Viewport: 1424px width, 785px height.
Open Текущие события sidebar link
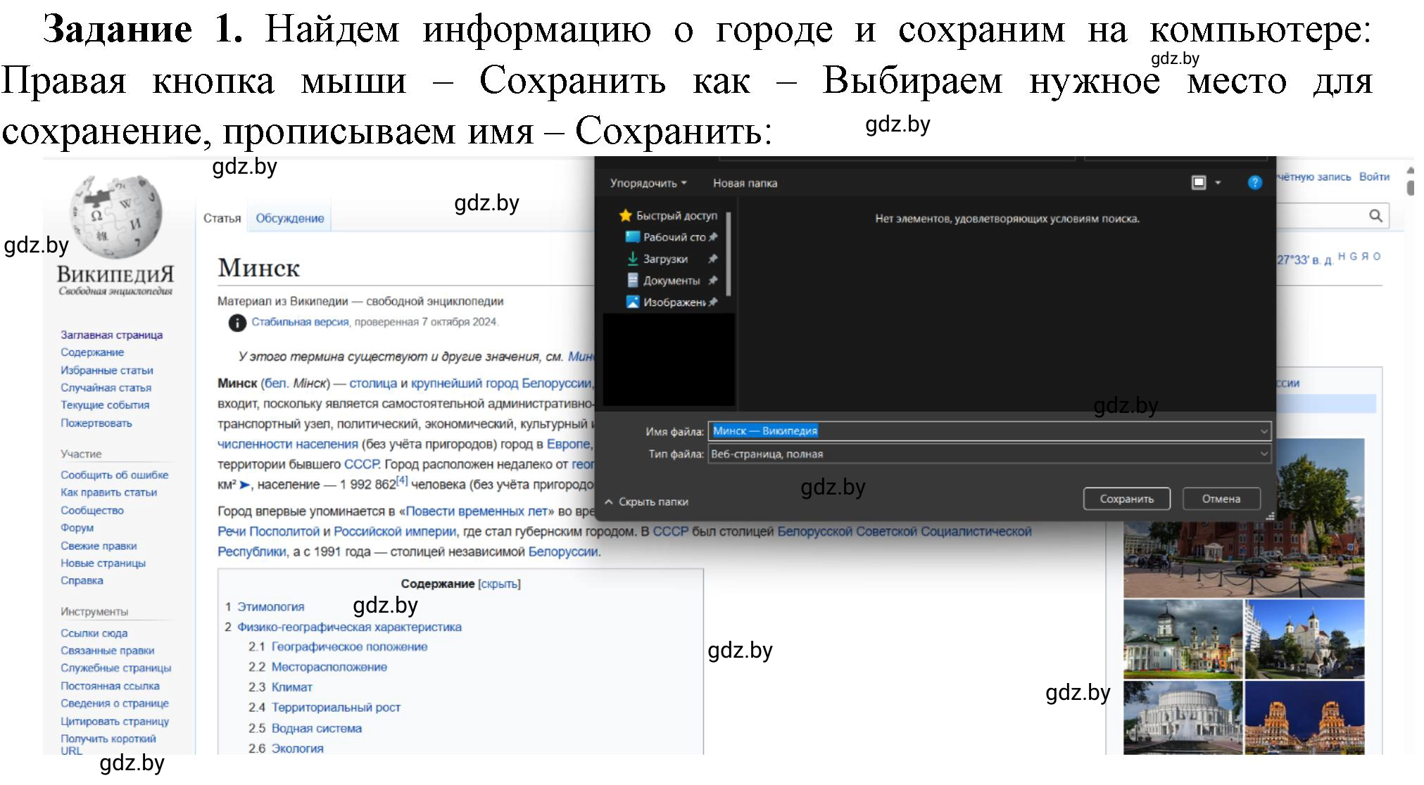pos(105,405)
